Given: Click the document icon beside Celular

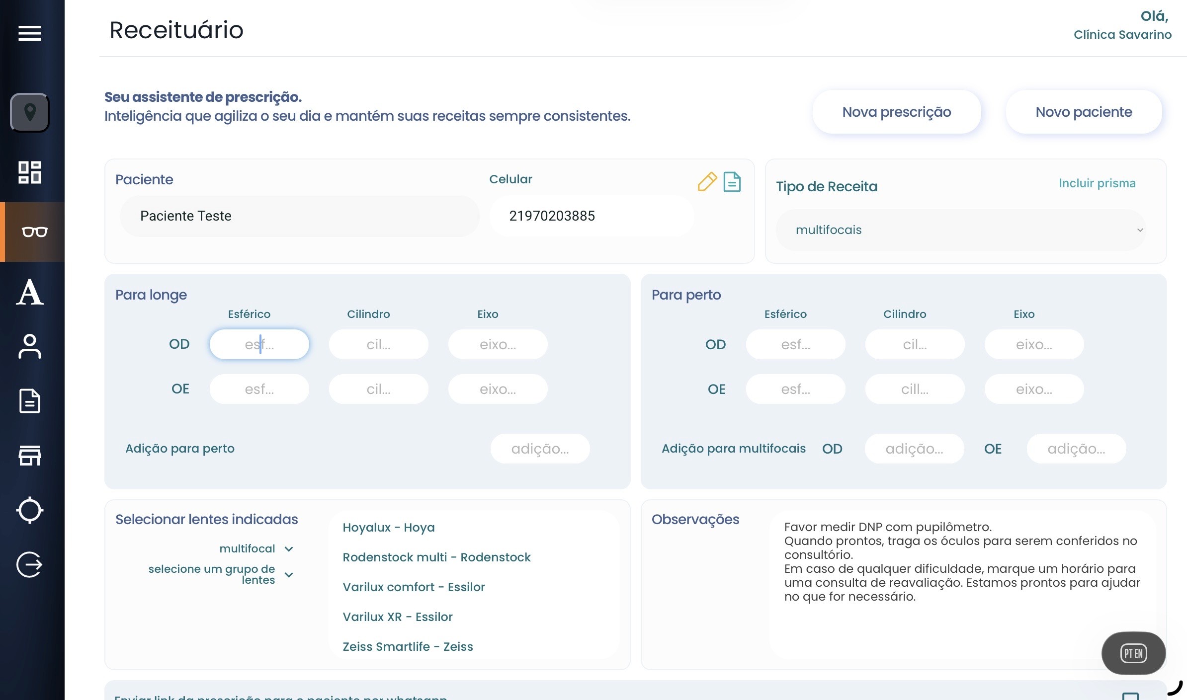Looking at the screenshot, I should (732, 182).
